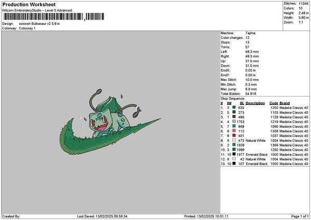The width and height of the screenshot is (311, 220).
Task: Select the Color changes value "12"
Action: tap(247, 38)
